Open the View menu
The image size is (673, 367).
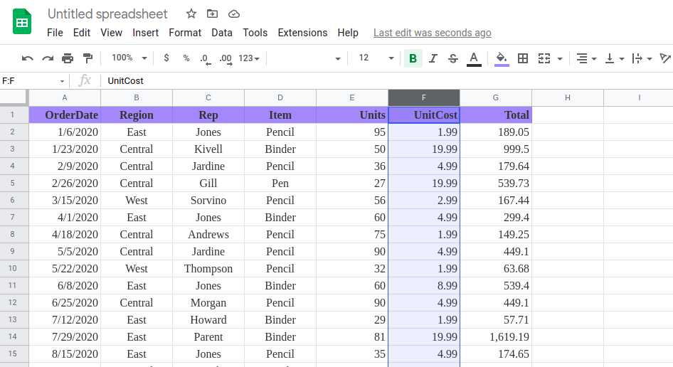point(111,33)
